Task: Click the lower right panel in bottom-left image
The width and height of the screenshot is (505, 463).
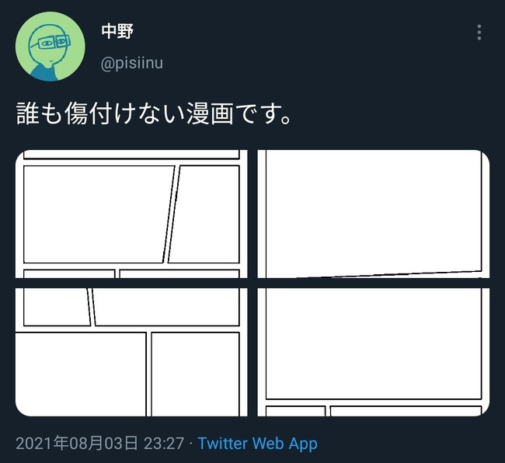Action: click(196, 374)
